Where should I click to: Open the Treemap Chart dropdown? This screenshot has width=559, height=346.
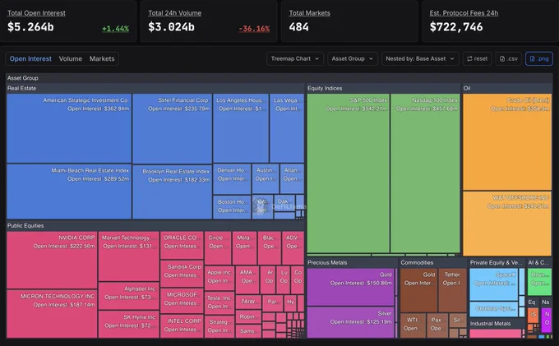295,59
